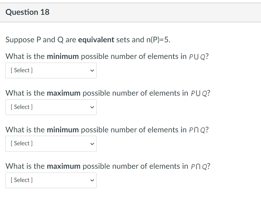This screenshot has height=215, width=261.
Task: Click the chevron on the second Select menu
Action: [x=92, y=107]
